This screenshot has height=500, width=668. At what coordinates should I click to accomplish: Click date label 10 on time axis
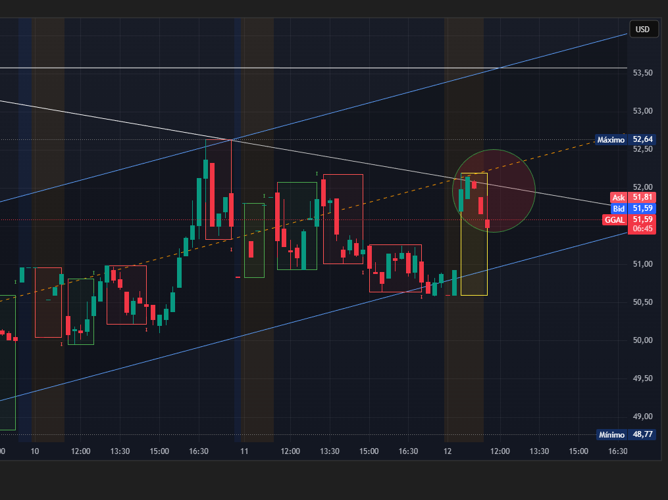pos(35,451)
